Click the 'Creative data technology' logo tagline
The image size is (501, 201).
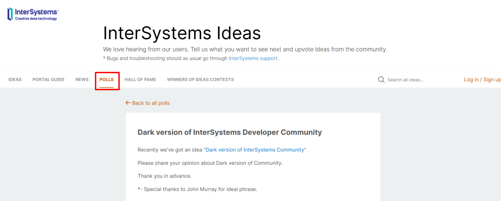coord(36,19)
